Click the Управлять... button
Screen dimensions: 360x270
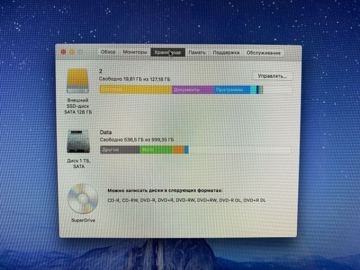(x=272, y=76)
